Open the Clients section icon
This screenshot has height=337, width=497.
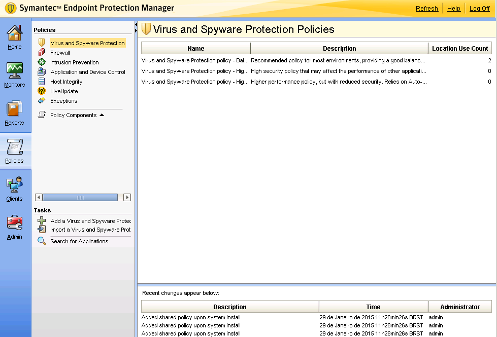click(x=14, y=185)
